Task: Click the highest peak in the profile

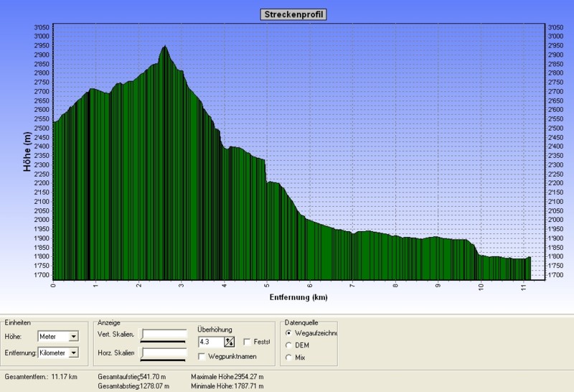Action: (x=165, y=47)
